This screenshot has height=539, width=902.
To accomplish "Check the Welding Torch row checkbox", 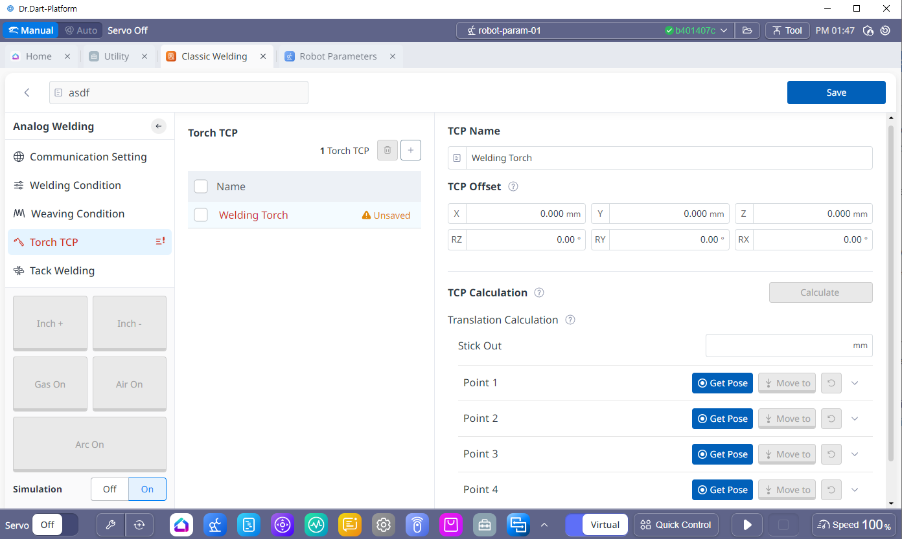I will click(201, 215).
